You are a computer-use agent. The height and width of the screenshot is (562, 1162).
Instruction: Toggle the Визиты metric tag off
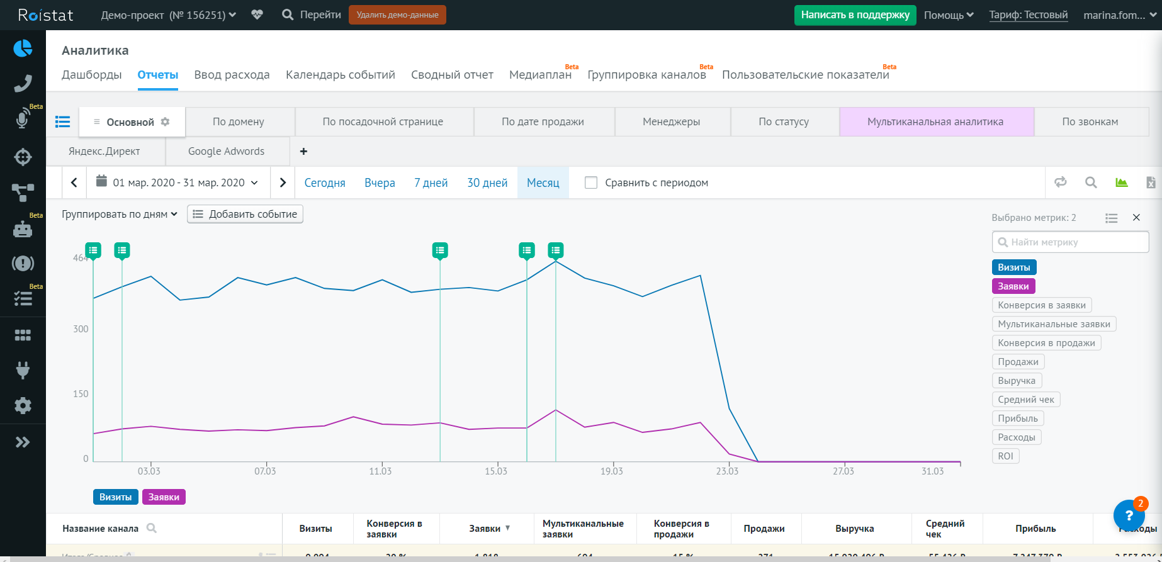(x=1013, y=267)
